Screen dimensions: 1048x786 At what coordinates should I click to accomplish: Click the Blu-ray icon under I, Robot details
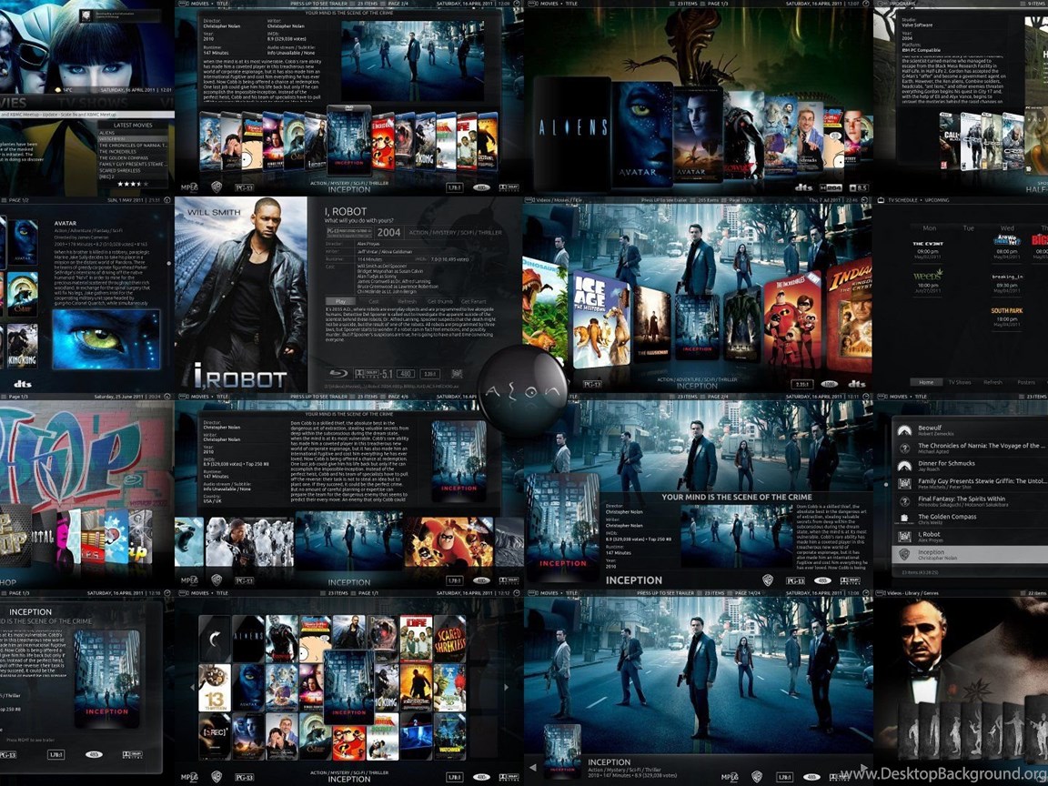pos(338,374)
